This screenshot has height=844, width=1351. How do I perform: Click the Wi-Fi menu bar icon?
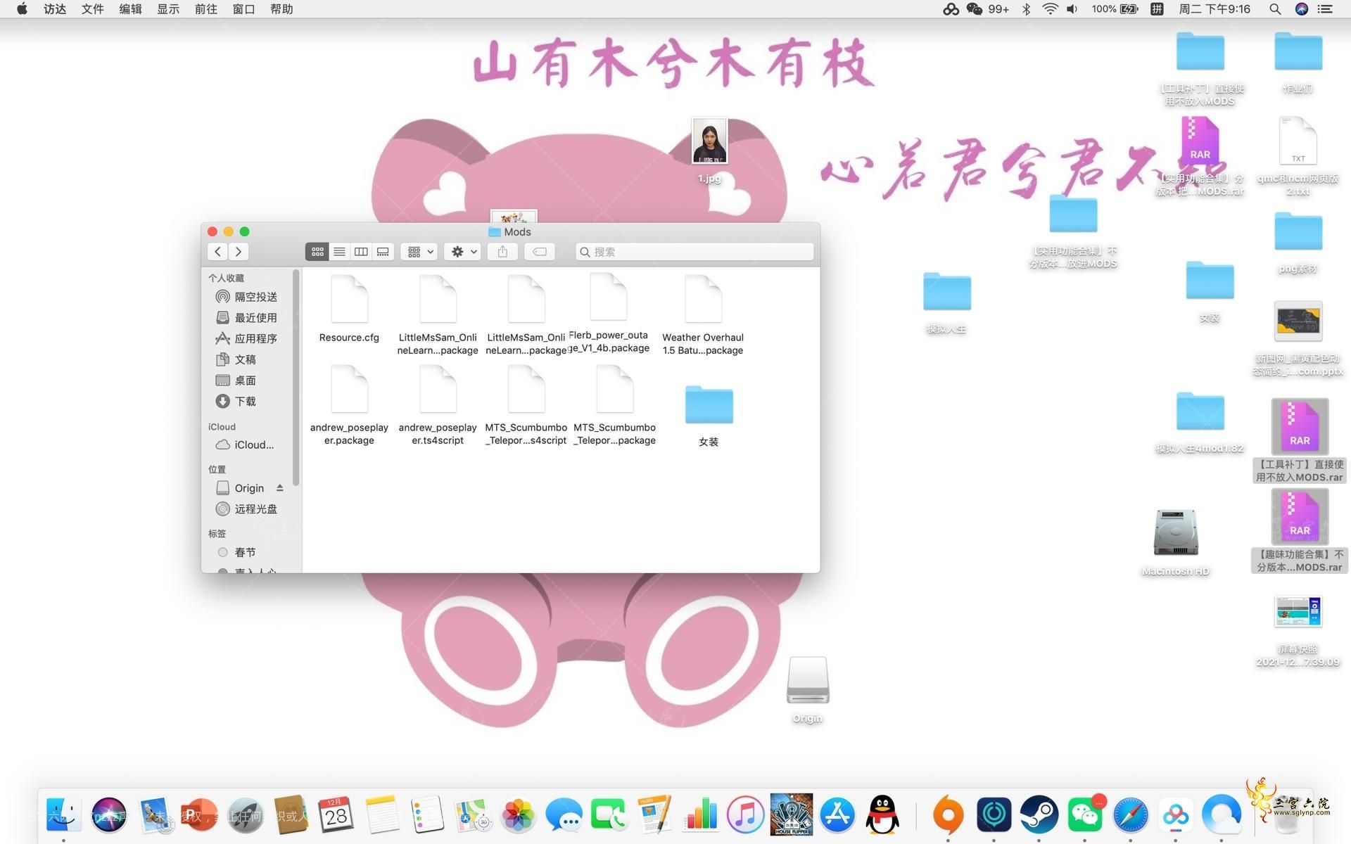(1050, 9)
